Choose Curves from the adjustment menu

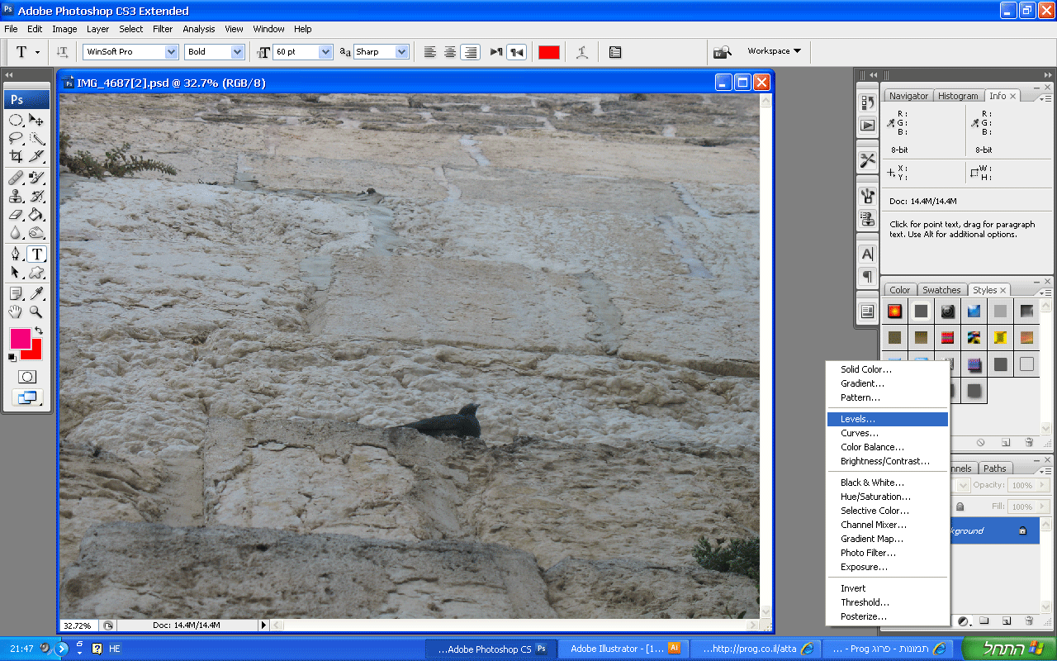tap(888, 433)
